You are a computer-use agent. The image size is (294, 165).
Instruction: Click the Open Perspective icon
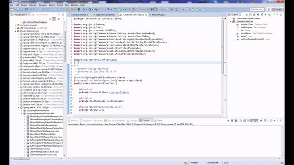point(269,10)
